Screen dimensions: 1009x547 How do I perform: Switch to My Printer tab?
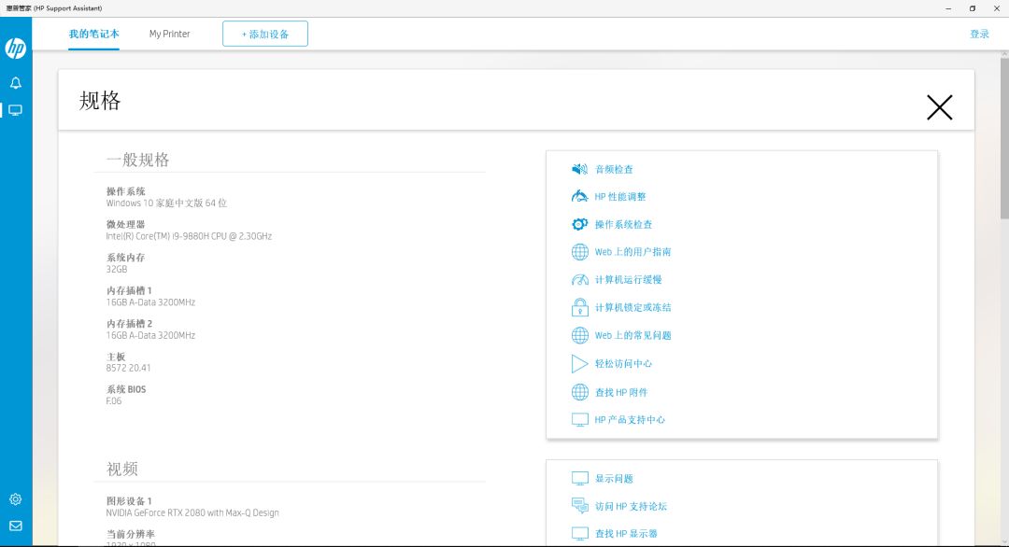[x=169, y=34]
